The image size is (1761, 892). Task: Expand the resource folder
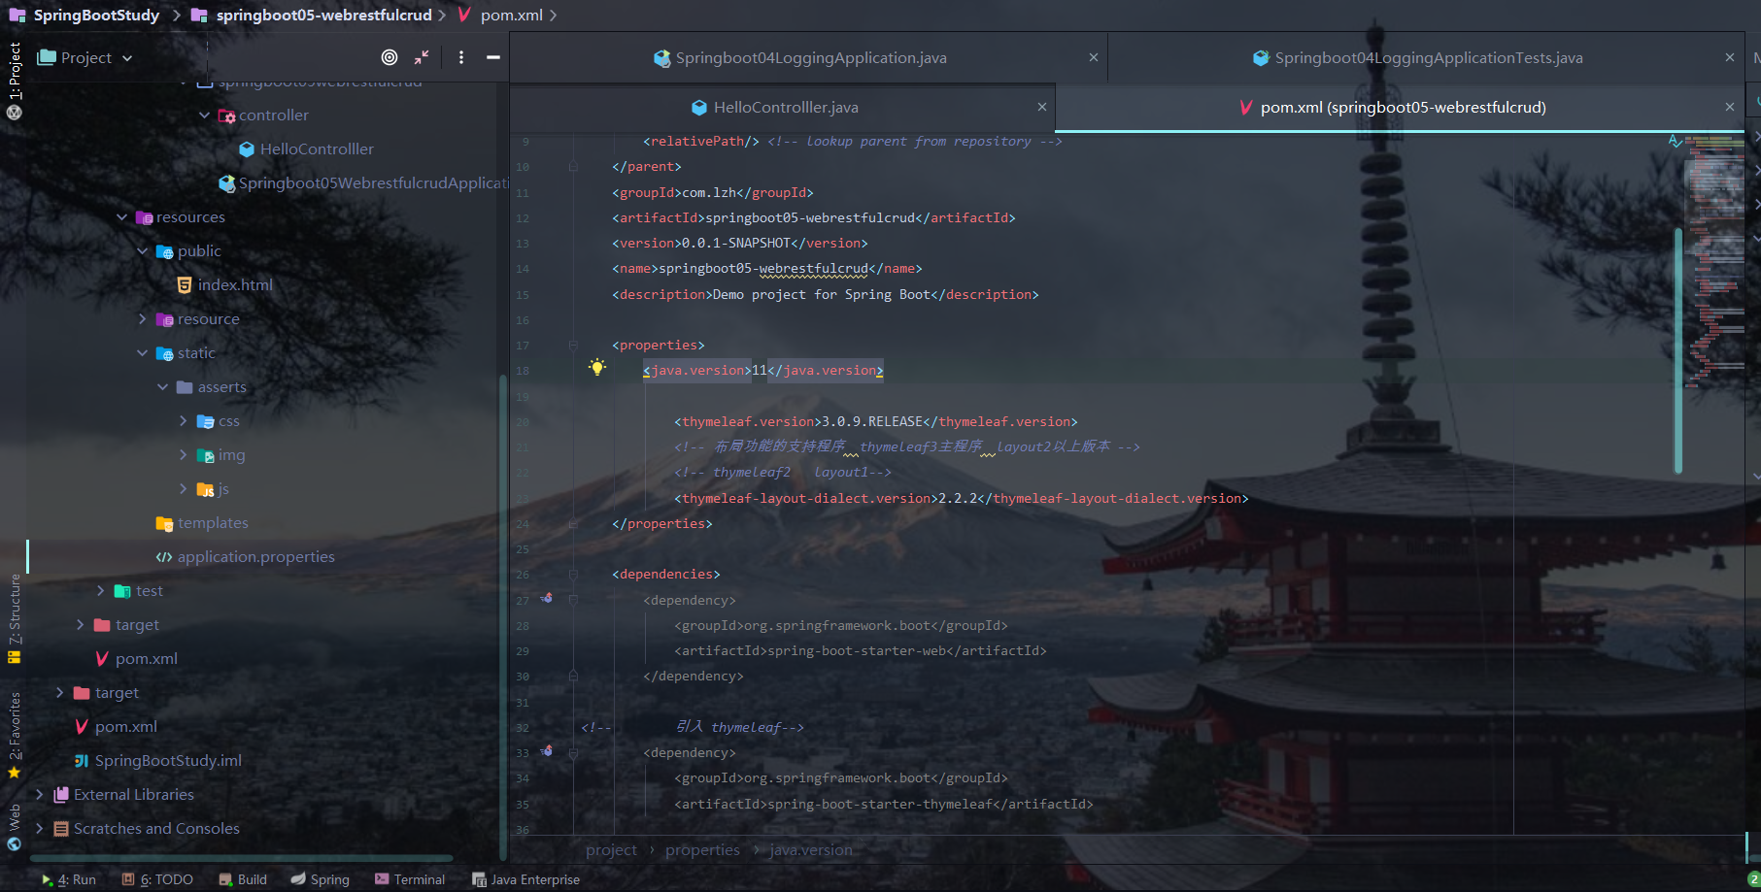[x=143, y=319]
